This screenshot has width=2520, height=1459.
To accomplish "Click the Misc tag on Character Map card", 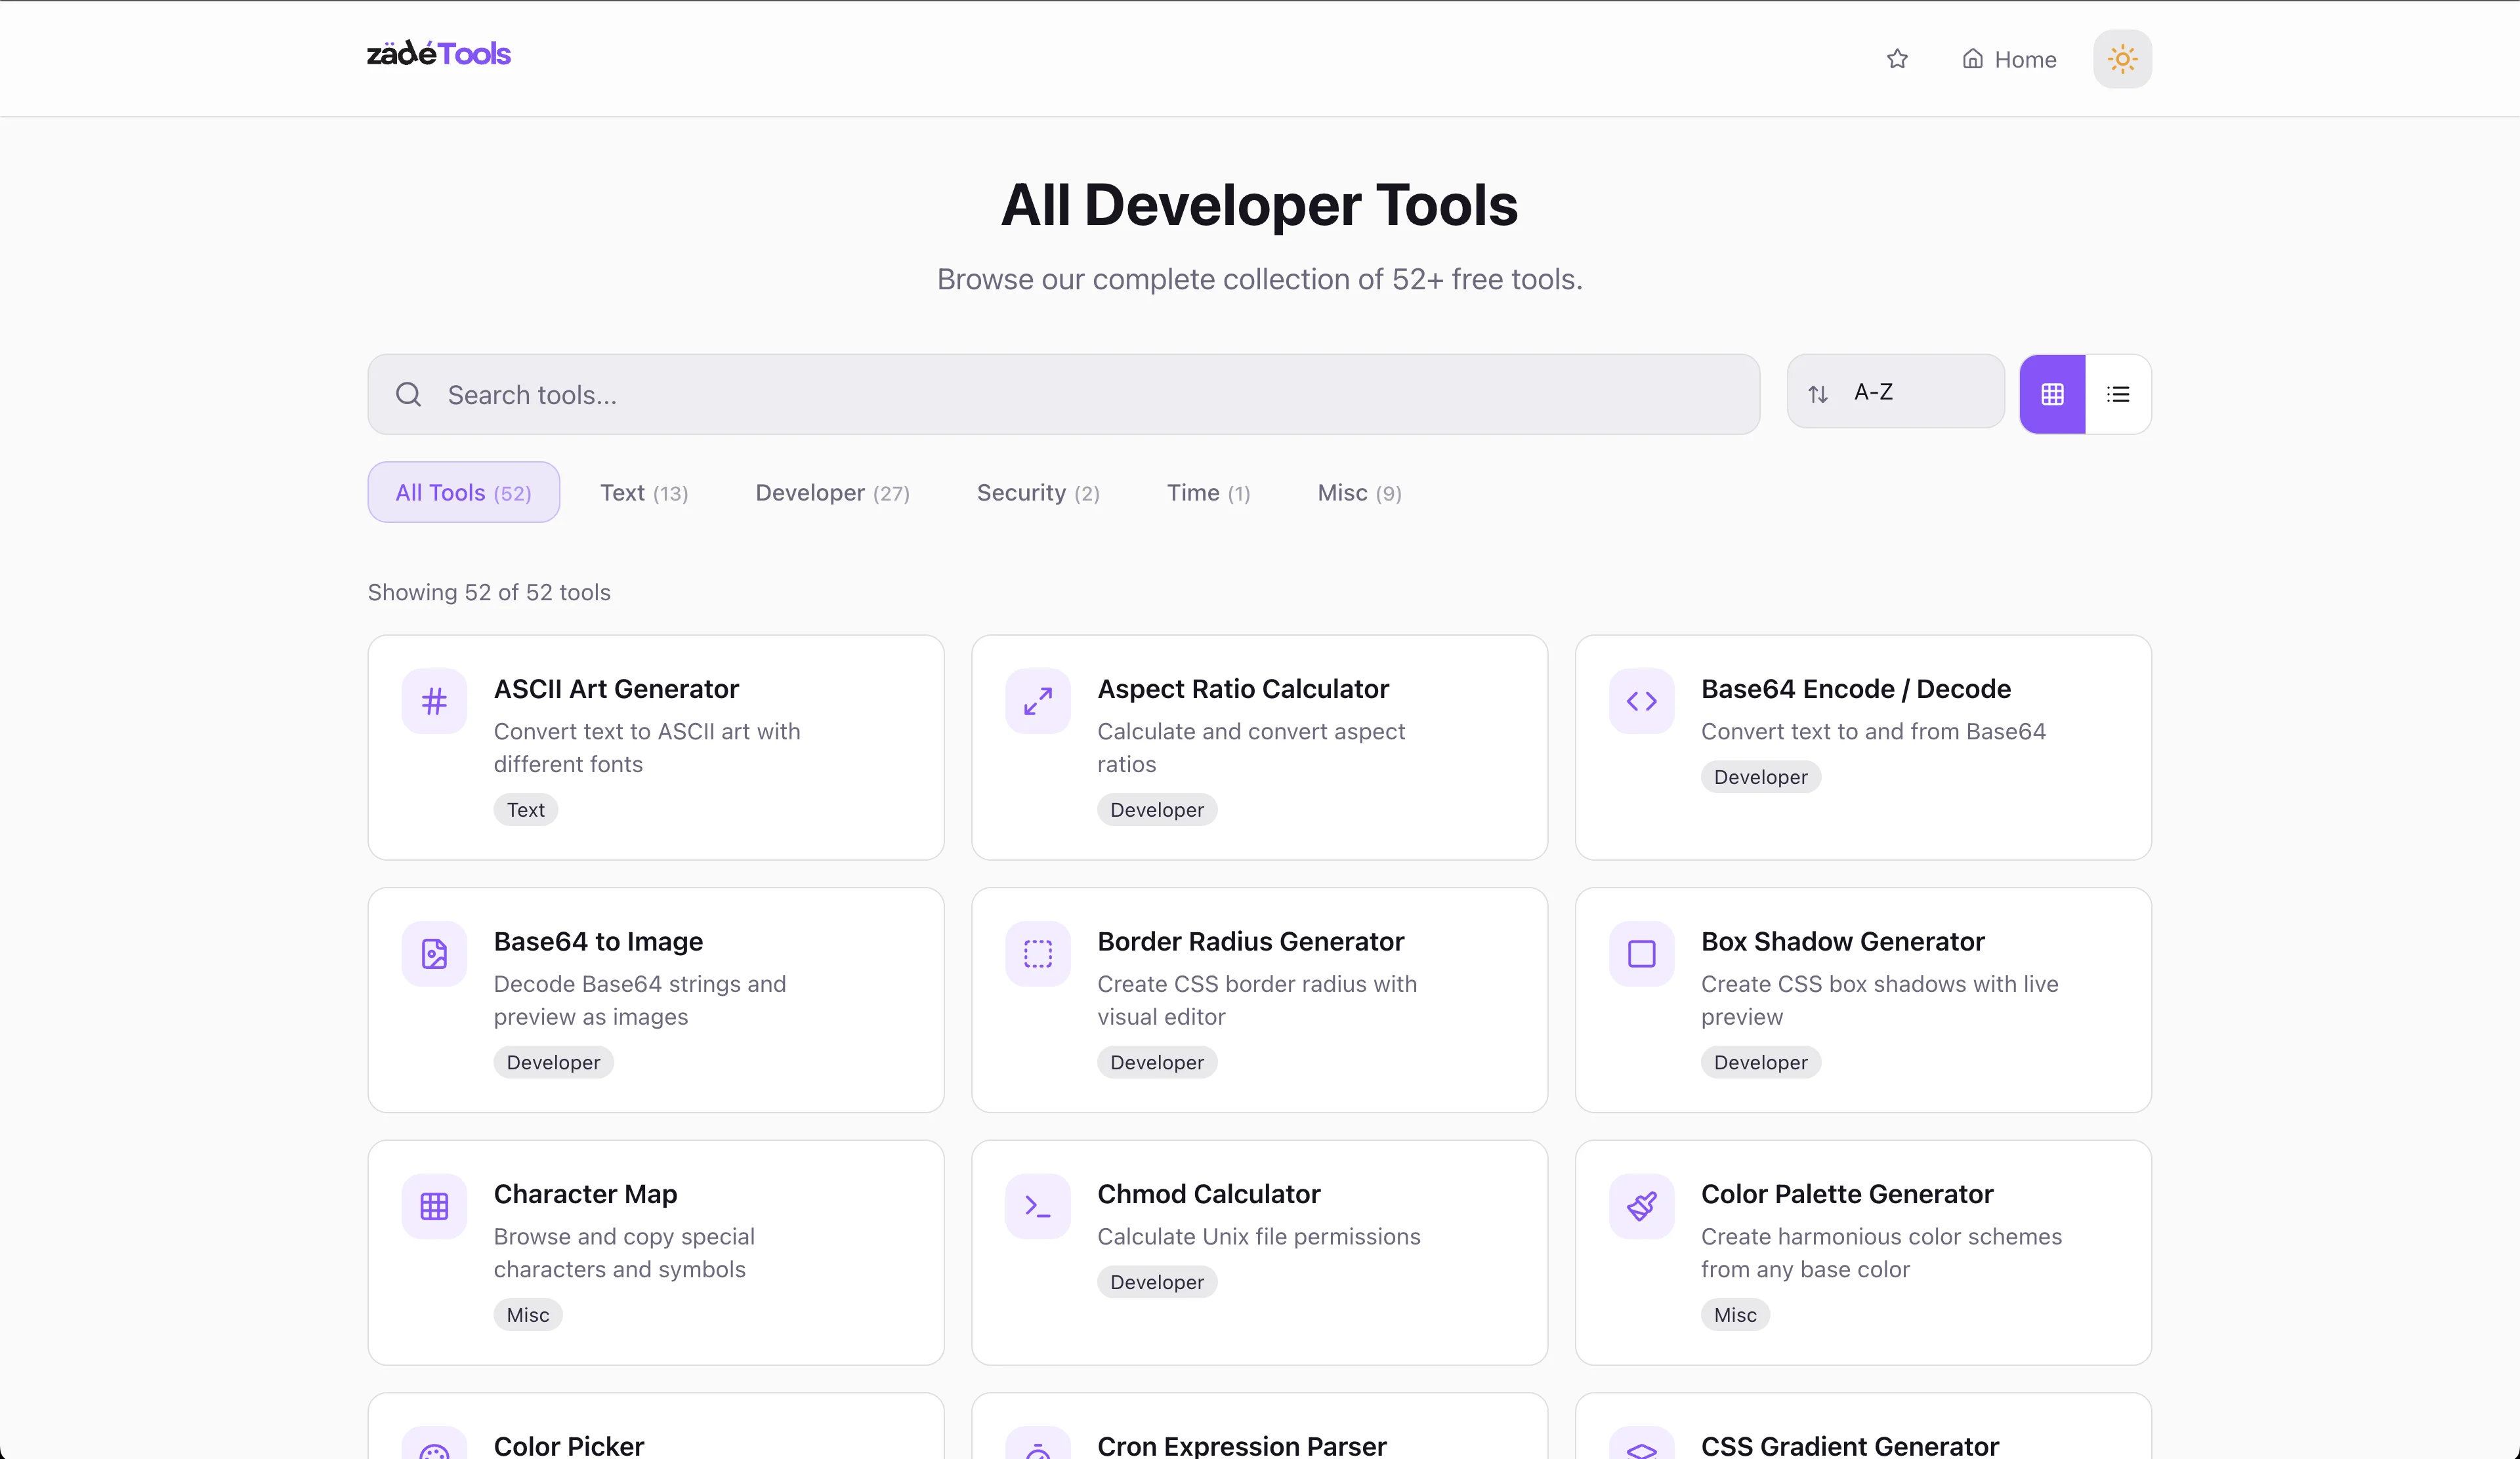I will pyautogui.click(x=528, y=1315).
